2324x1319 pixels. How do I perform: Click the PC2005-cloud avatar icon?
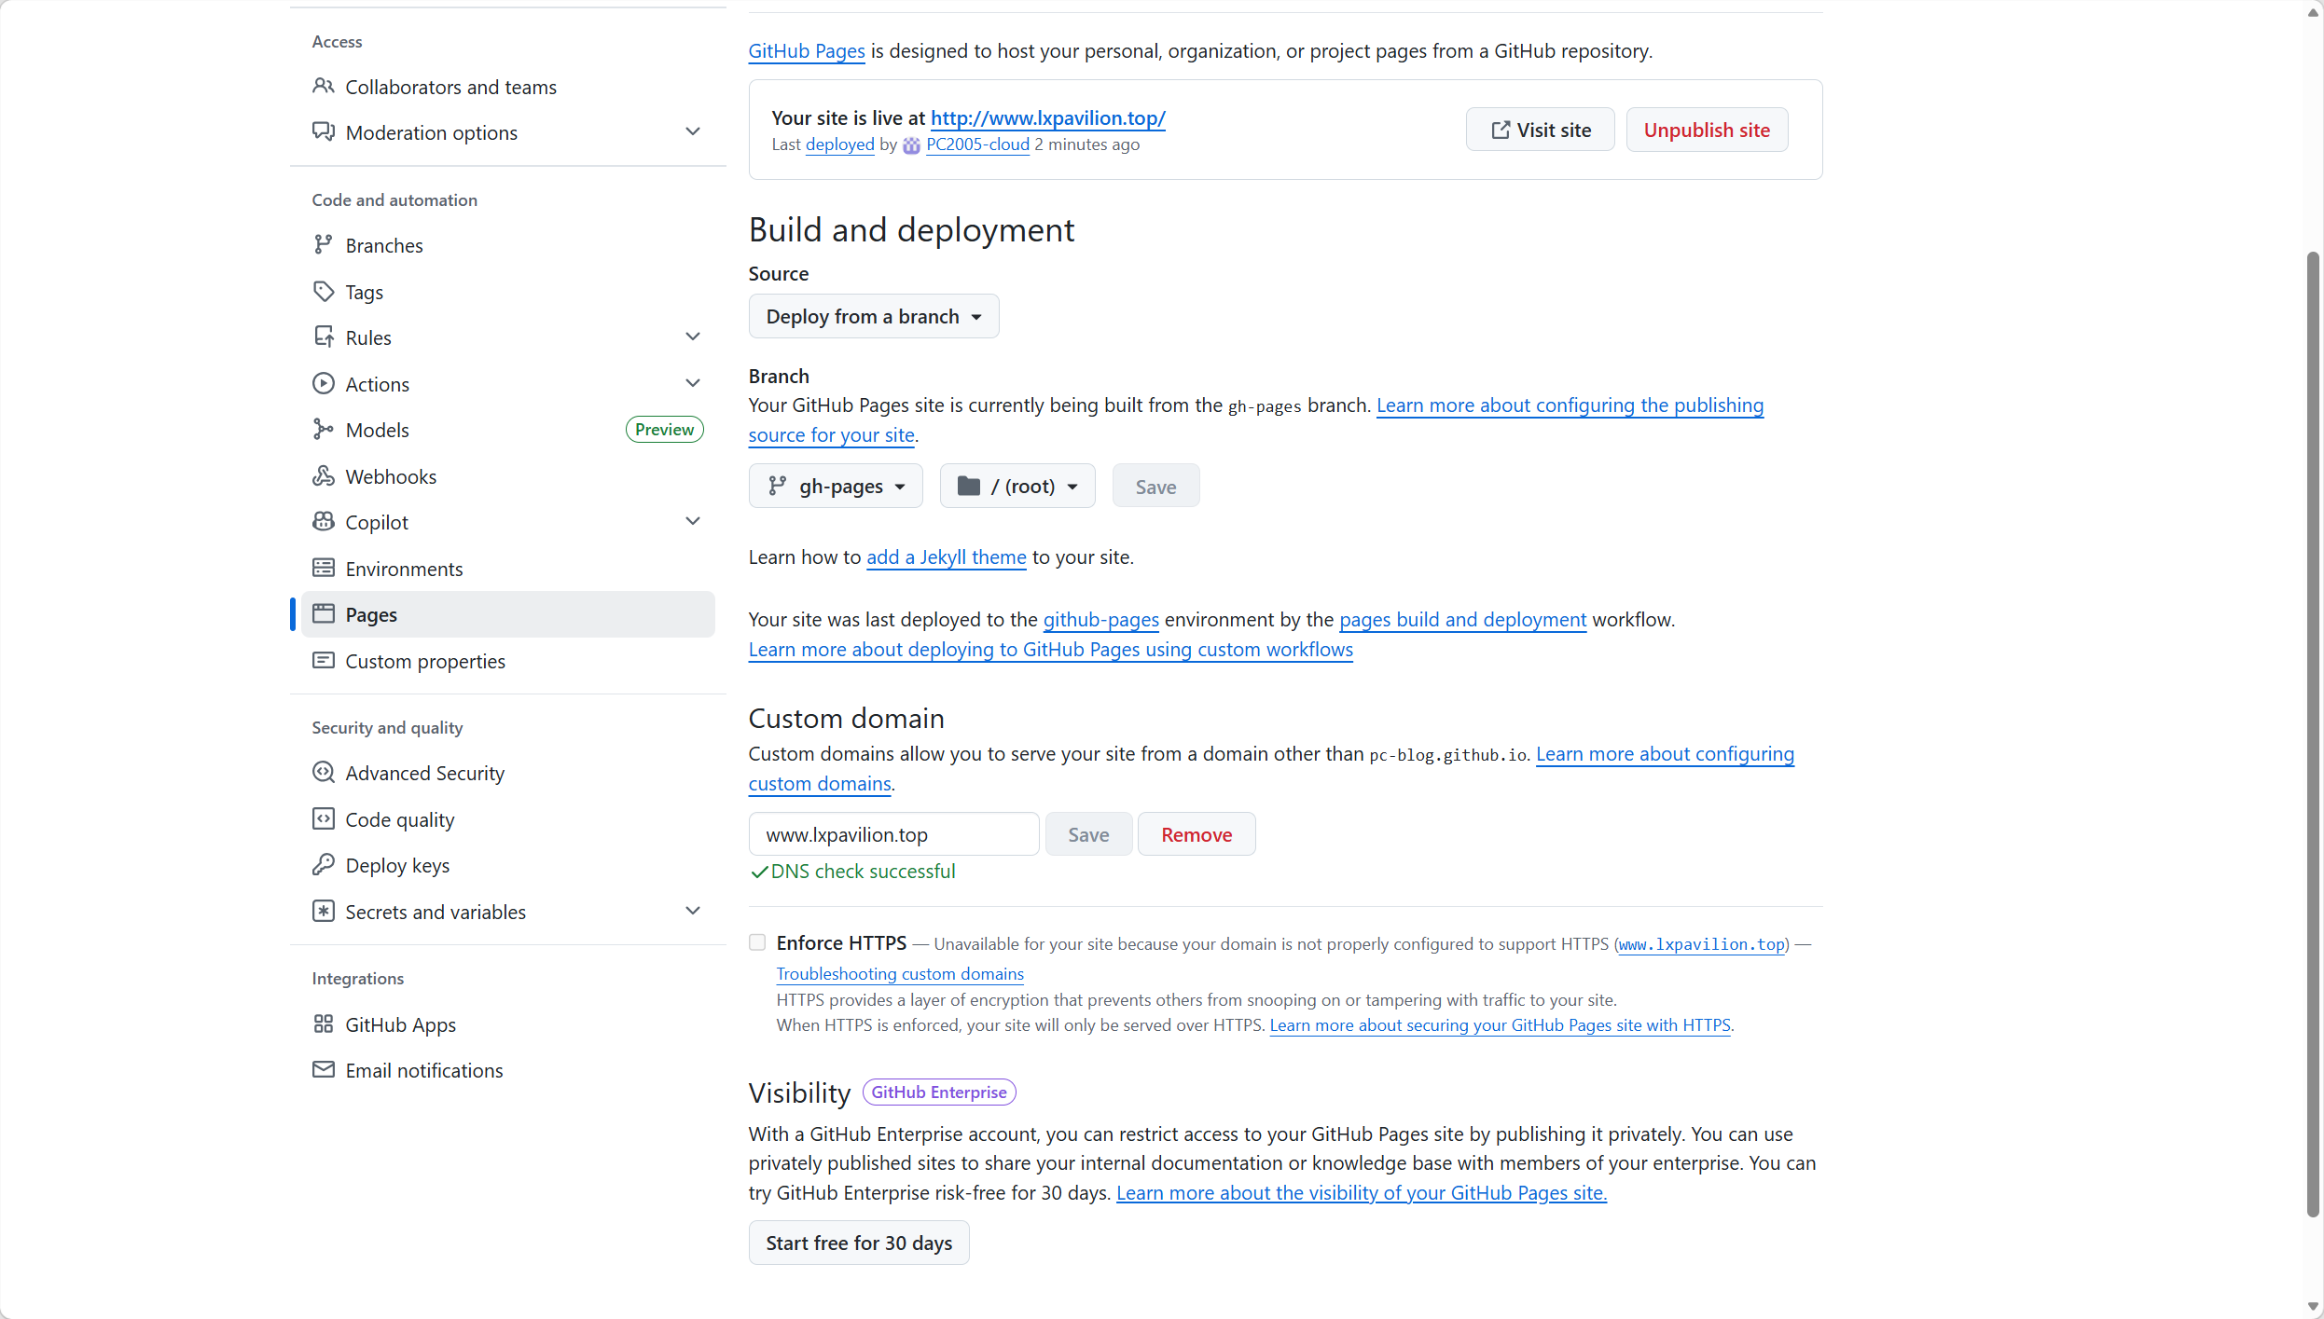coord(911,145)
